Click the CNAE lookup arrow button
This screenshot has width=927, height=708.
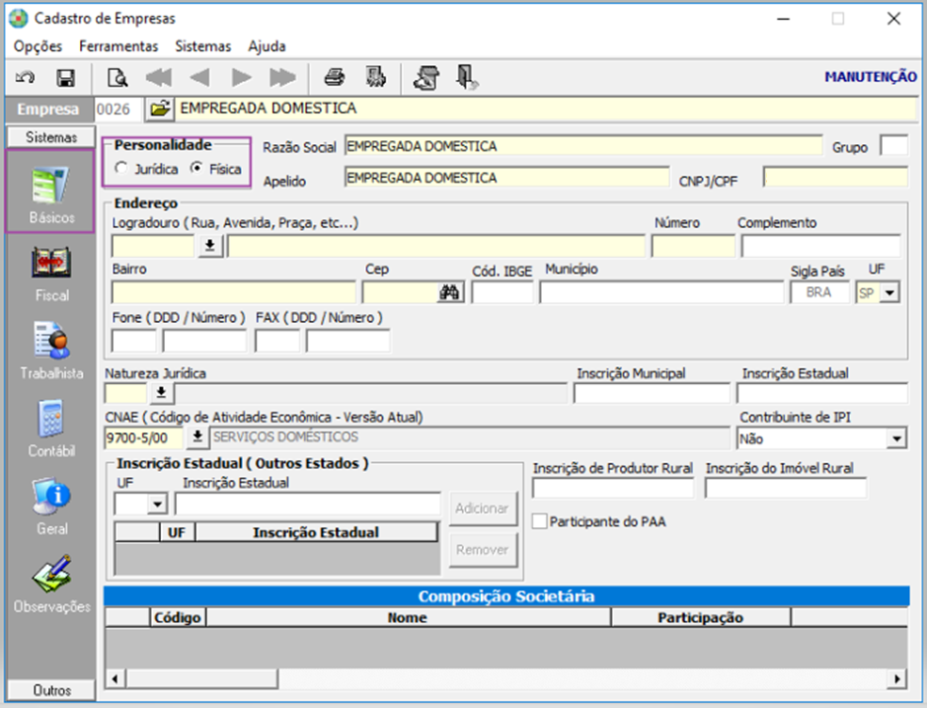click(x=197, y=437)
